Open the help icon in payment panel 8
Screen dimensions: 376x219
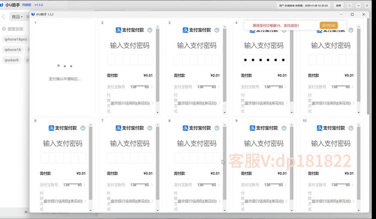217,128
